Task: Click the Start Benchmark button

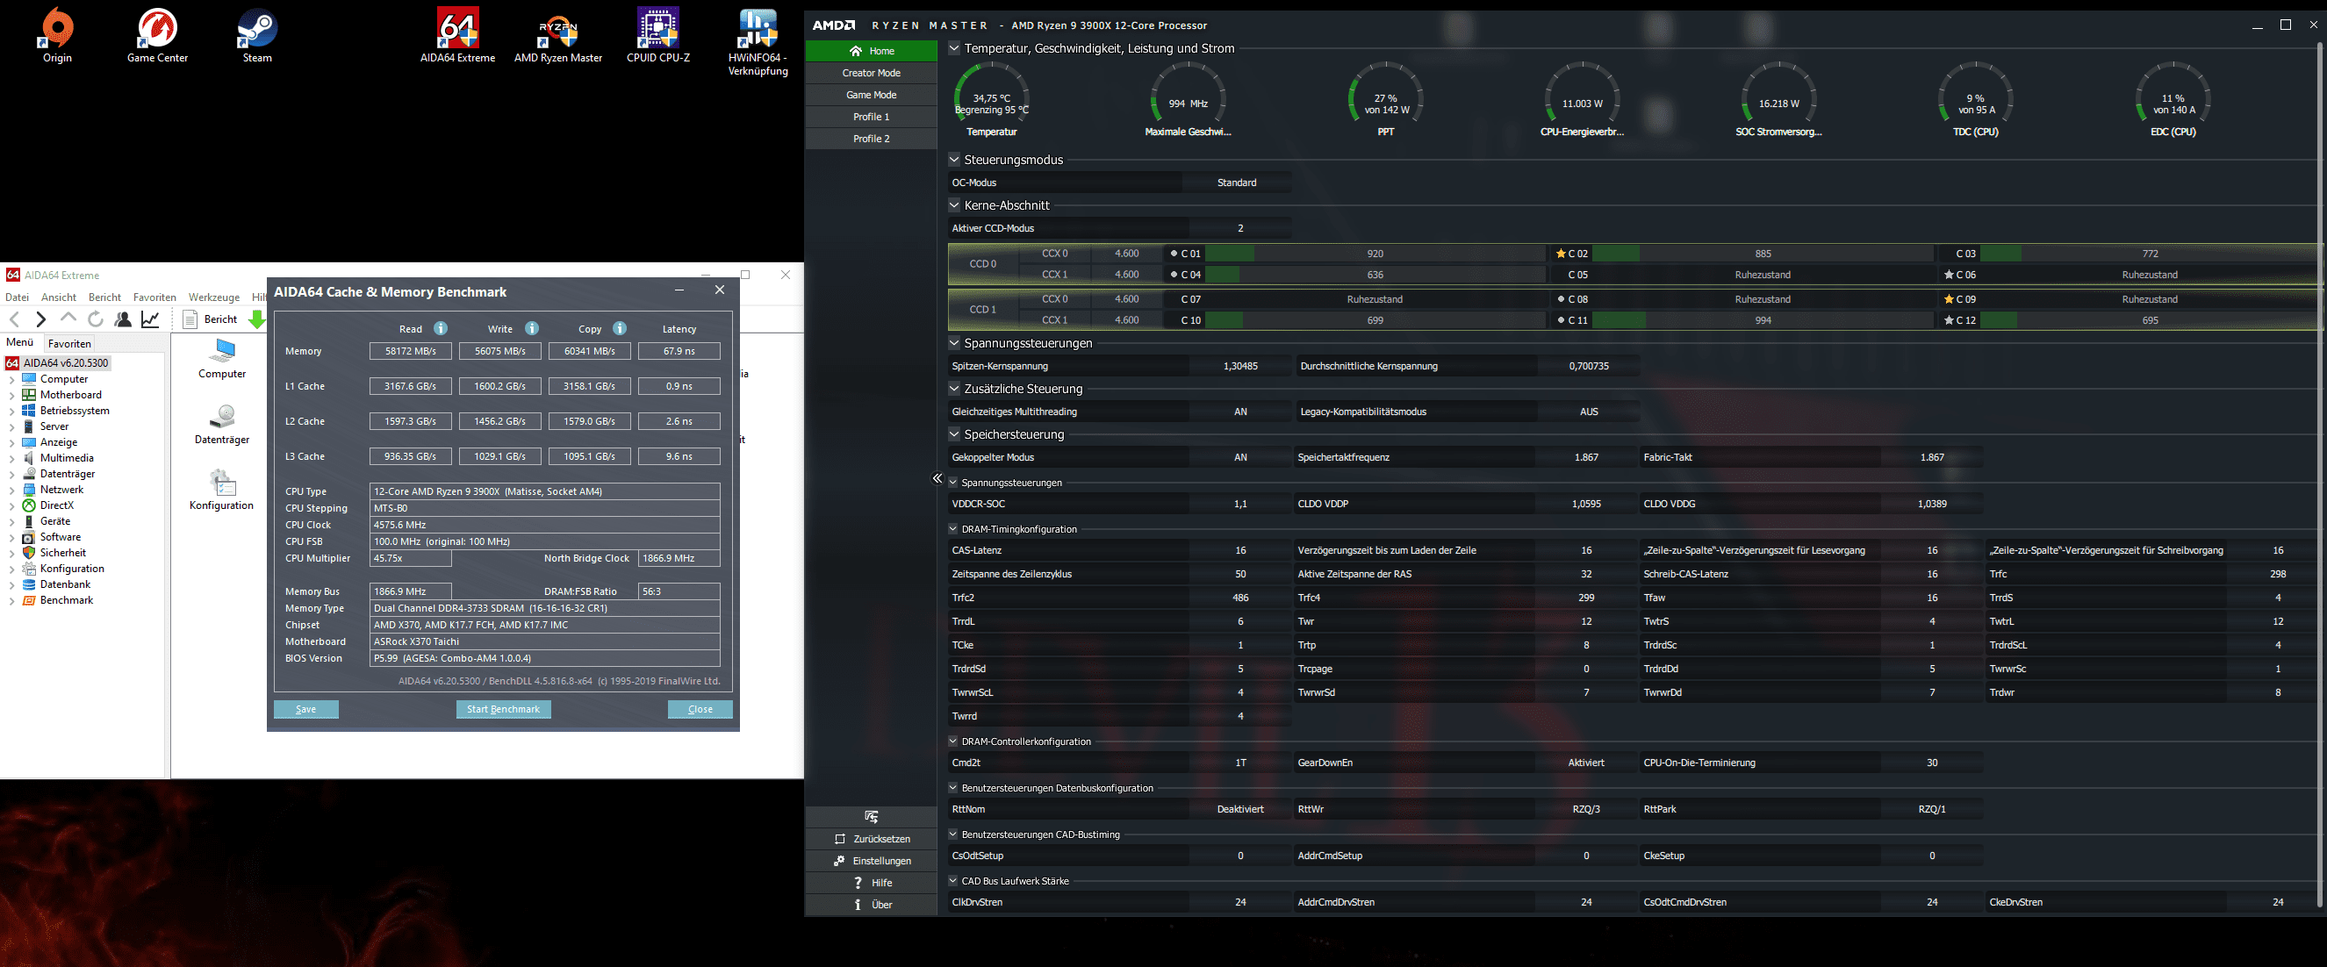Action: 503,710
